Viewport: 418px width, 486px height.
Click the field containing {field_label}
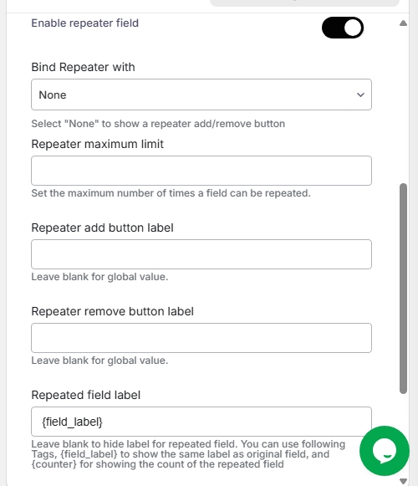pyautogui.click(x=201, y=422)
